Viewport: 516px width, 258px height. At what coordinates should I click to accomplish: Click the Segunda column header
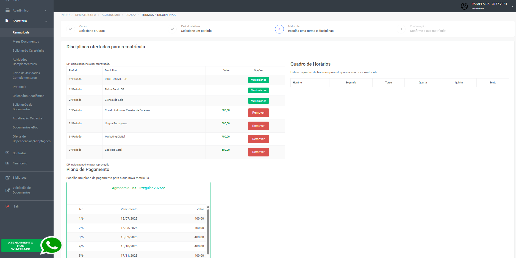351,83
